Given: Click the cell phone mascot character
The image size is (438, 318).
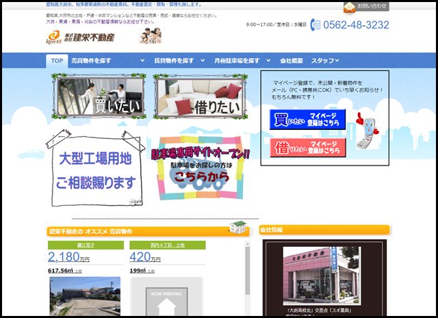Looking at the screenshot, I should (367, 131).
